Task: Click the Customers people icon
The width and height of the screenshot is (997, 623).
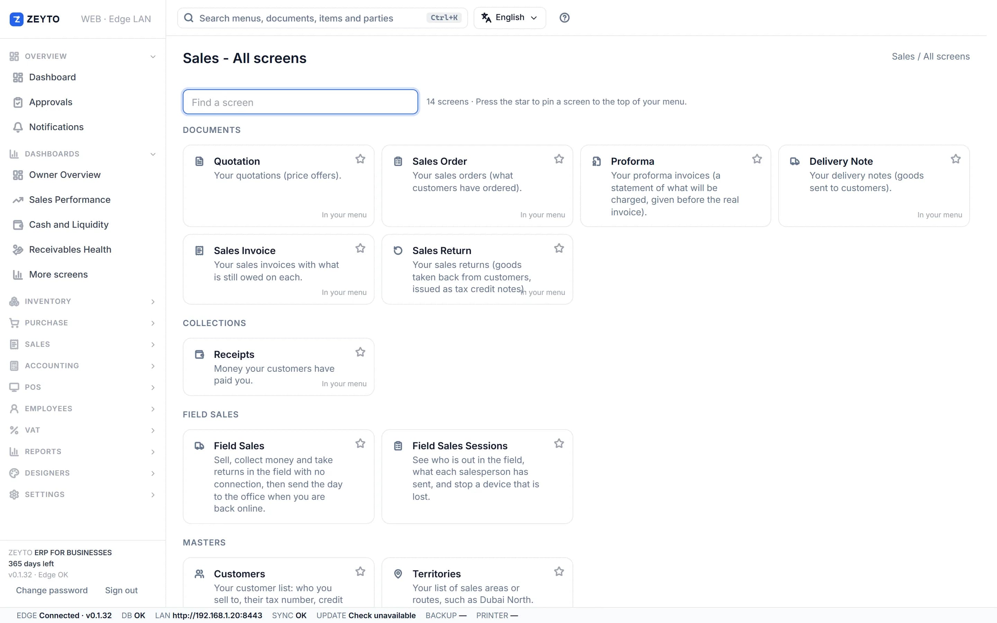Action: tap(199, 574)
